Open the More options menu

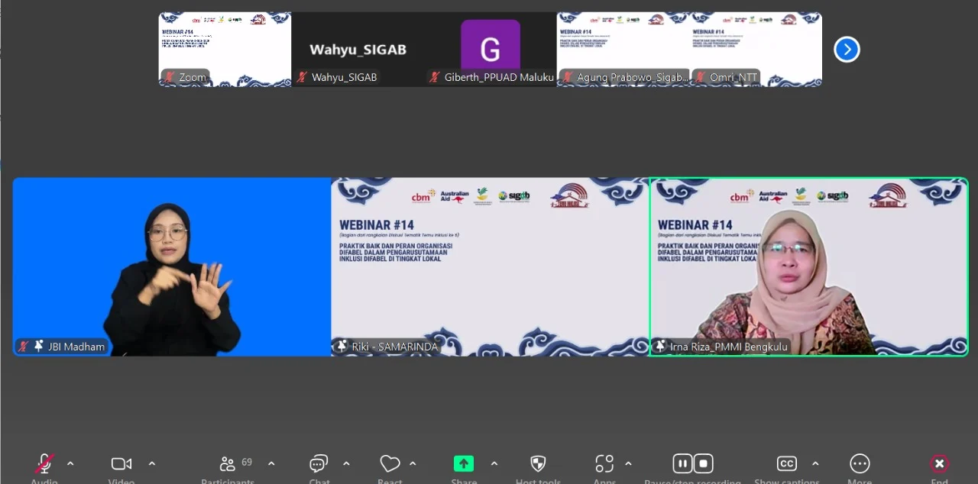click(860, 463)
